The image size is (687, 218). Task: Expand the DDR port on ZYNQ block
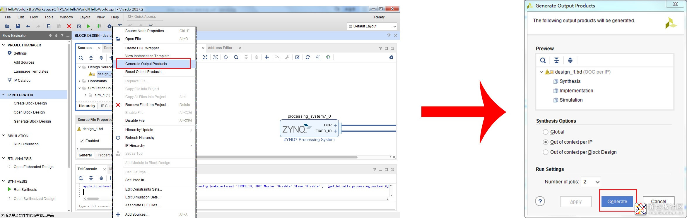tap(336, 125)
